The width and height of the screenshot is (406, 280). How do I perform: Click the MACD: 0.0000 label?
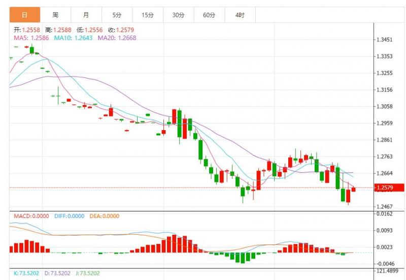click(31, 216)
